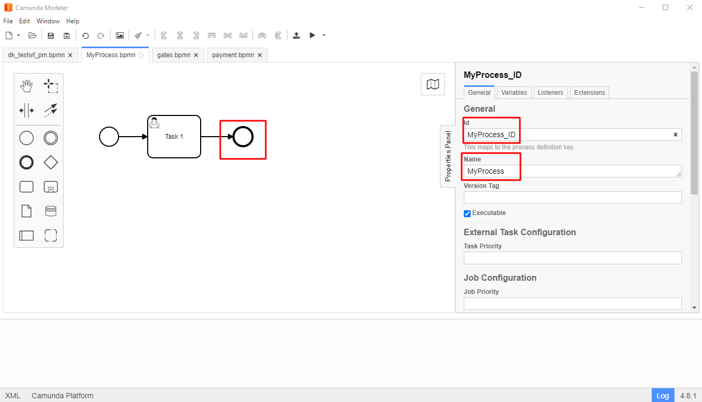Activate the global connect arrows tool
This screenshot has height=402, width=702.
point(50,110)
